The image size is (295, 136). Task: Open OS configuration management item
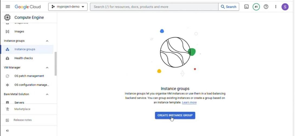tap(32, 85)
